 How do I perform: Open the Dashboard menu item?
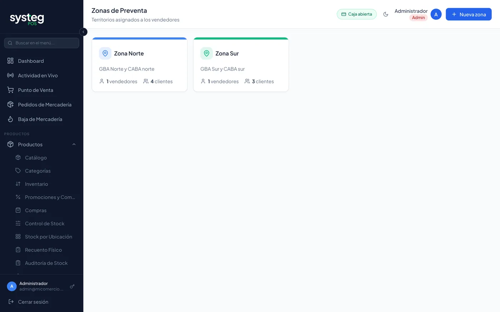pos(41,61)
